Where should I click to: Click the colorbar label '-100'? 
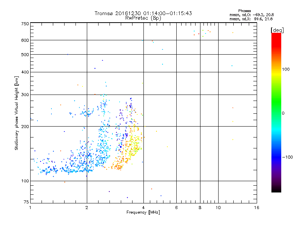point(288,157)
